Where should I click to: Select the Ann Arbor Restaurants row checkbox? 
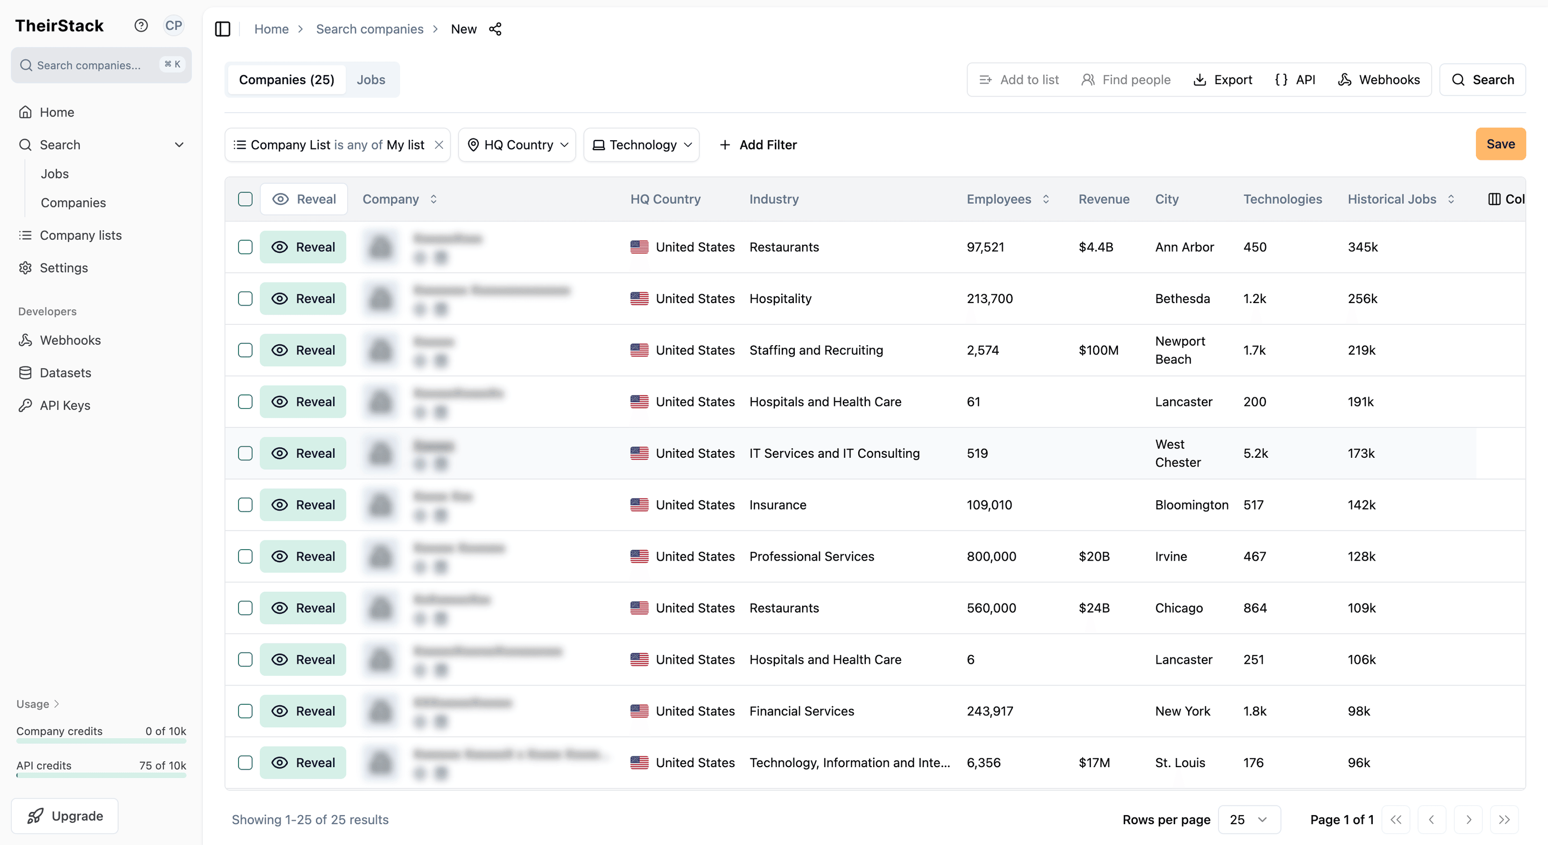(245, 247)
